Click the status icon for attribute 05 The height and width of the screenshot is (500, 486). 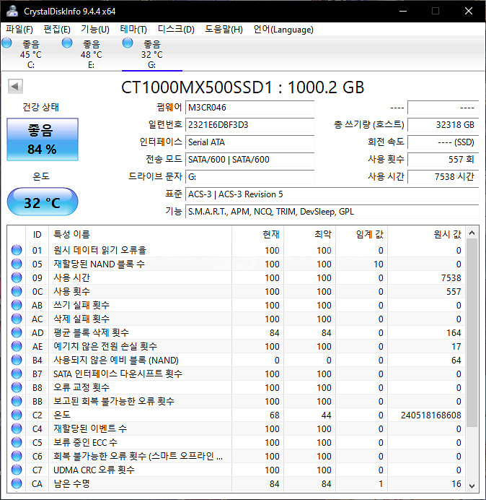tap(17, 264)
